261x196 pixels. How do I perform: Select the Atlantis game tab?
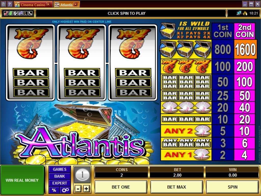click(x=66, y=5)
